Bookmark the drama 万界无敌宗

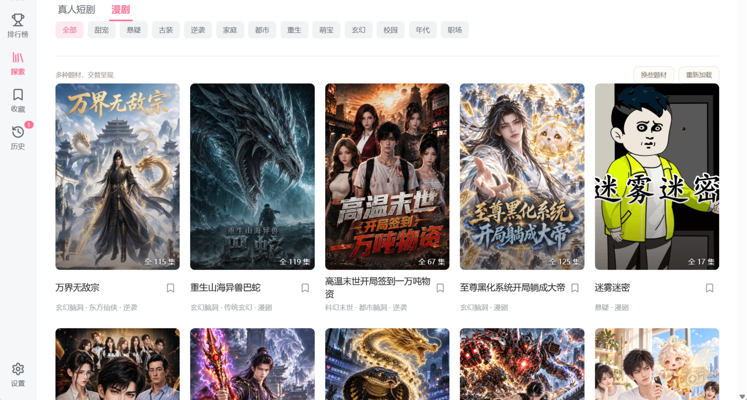click(x=170, y=288)
